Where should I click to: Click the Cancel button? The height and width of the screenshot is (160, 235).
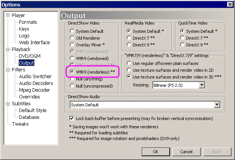click(186, 152)
